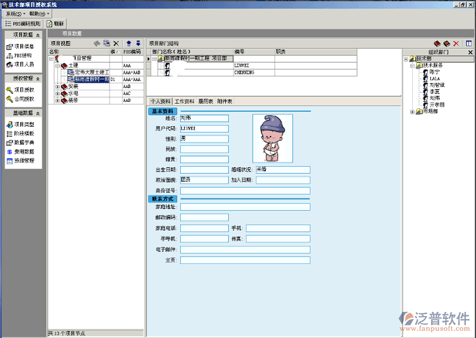476x338 pixels.
Task: Collapse the 项目数据 sidebar section
Action: (x=38, y=36)
